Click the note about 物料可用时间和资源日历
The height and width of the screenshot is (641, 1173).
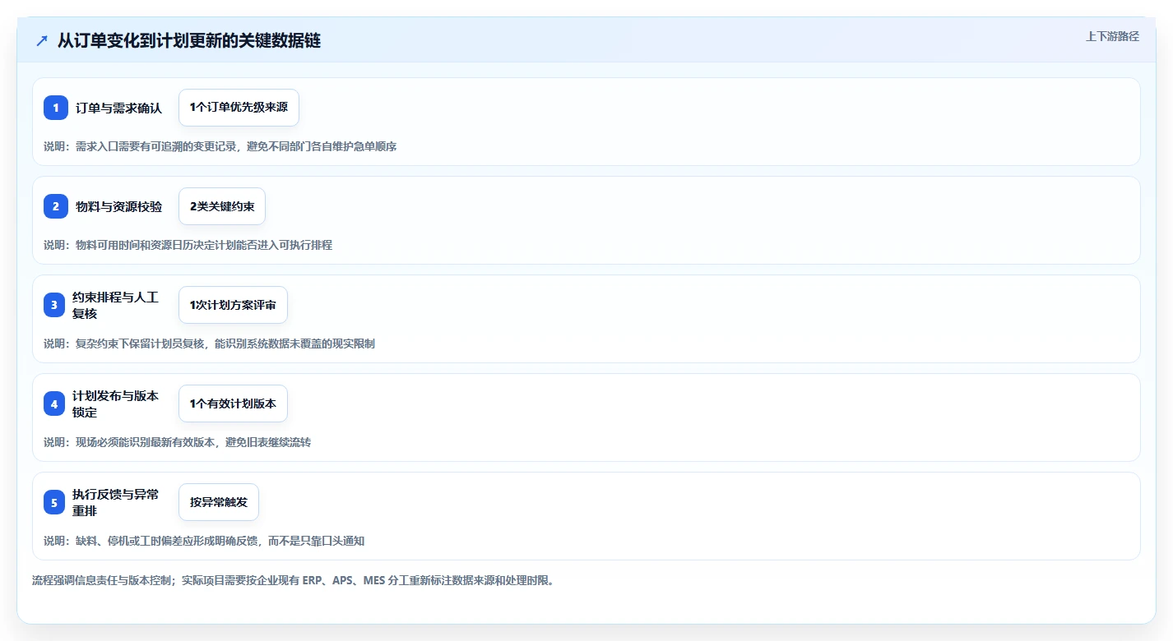188,245
